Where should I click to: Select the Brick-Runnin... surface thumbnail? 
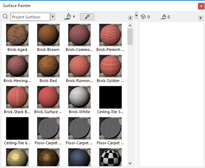(79, 66)
